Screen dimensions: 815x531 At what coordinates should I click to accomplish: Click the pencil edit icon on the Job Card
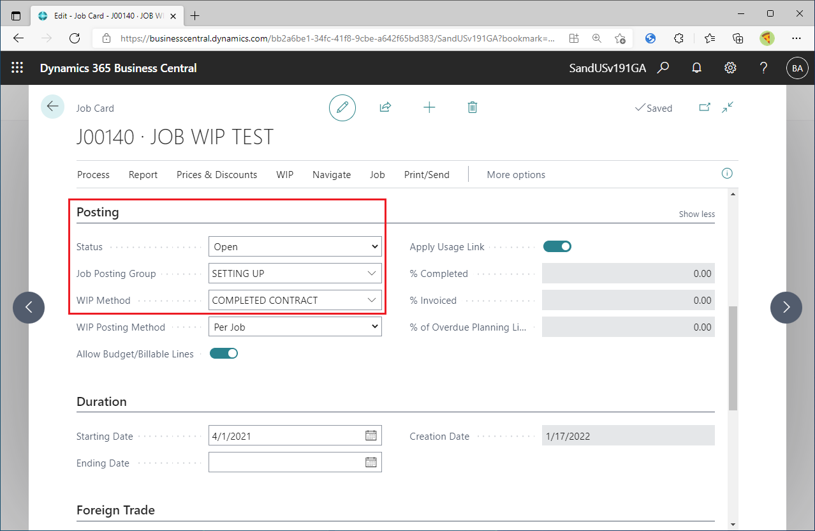click(x=342, y=107)
